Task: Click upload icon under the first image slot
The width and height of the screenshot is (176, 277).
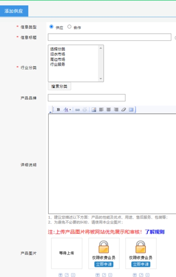Action: point(60,275)
